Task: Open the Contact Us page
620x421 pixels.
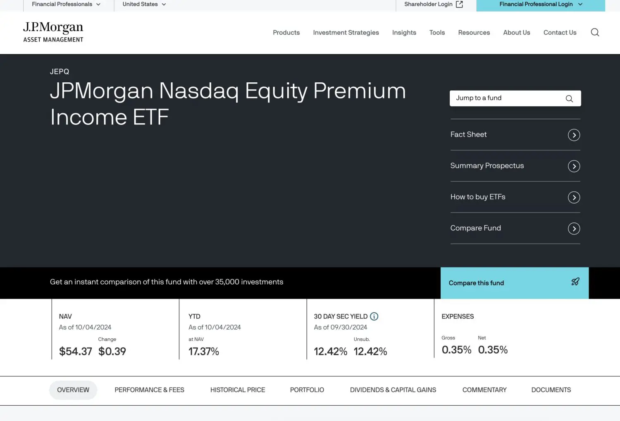Action: tap(560, 32)
